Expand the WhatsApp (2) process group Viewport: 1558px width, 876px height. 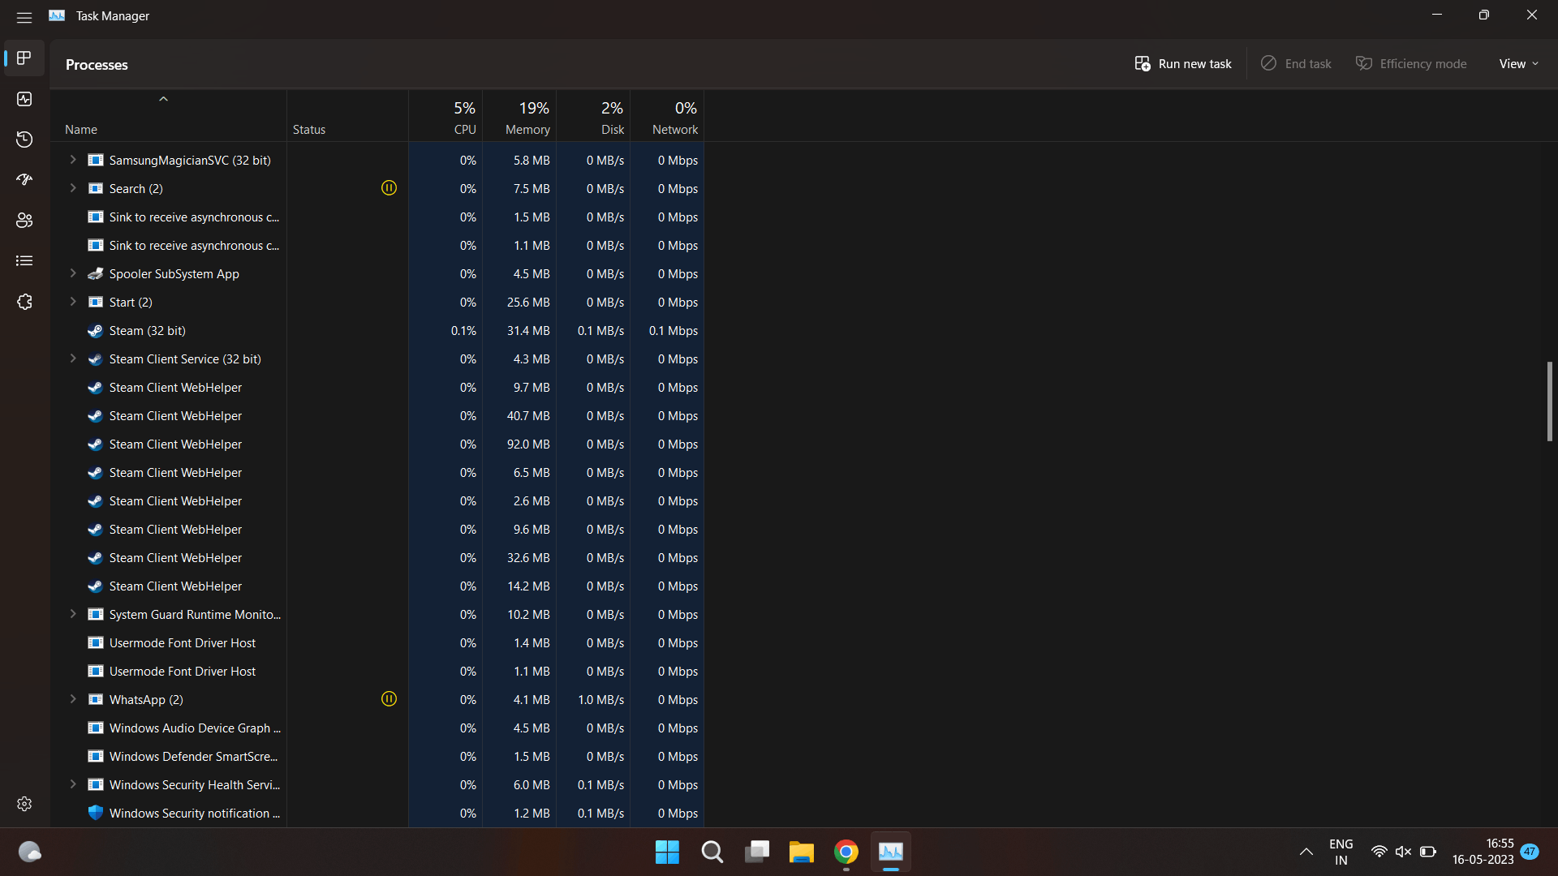click(x=73, y=699)
